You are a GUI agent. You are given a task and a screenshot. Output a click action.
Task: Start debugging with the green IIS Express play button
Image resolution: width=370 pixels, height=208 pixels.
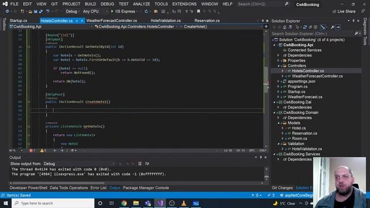click(112, 12)
